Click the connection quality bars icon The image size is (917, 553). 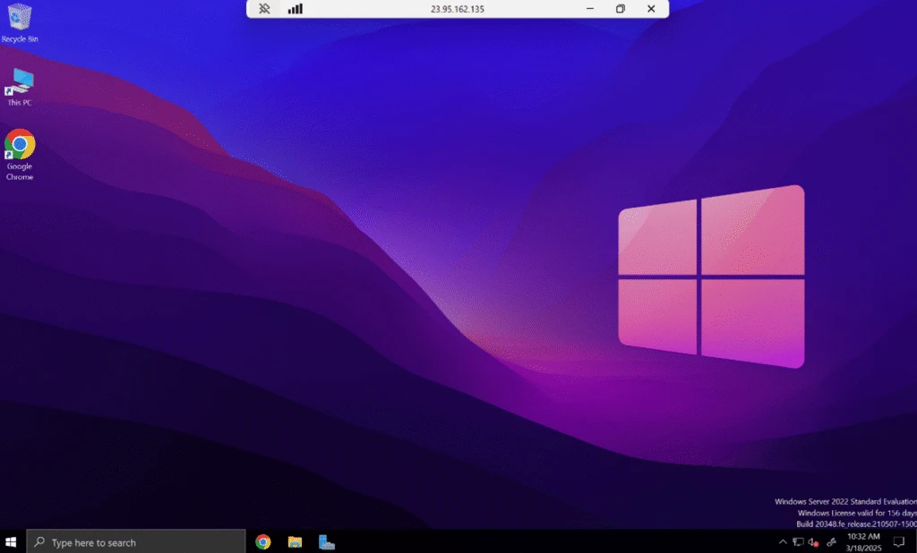295,9
